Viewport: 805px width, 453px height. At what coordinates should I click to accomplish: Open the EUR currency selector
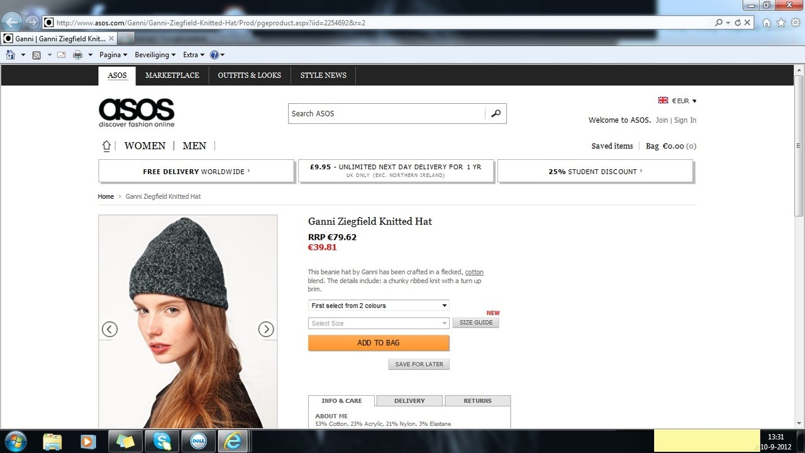684,101
